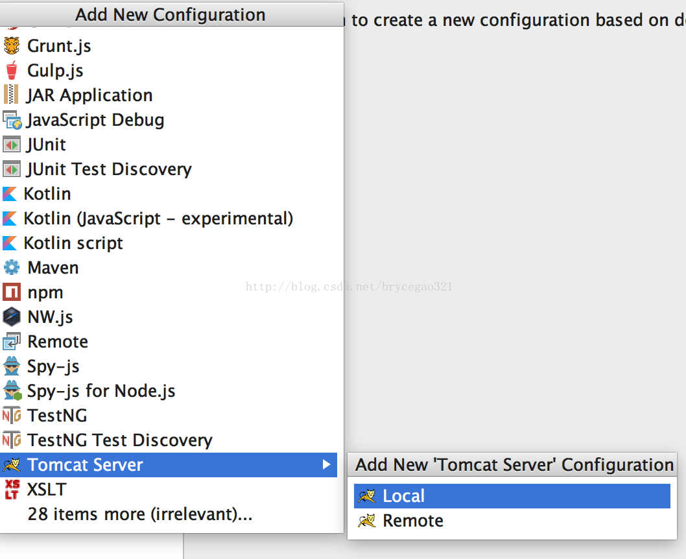Click the TestNG Test Discovery icon

[12, 440]
